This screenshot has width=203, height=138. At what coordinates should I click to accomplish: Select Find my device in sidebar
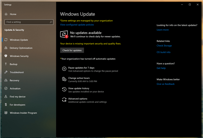pos(17,97)
